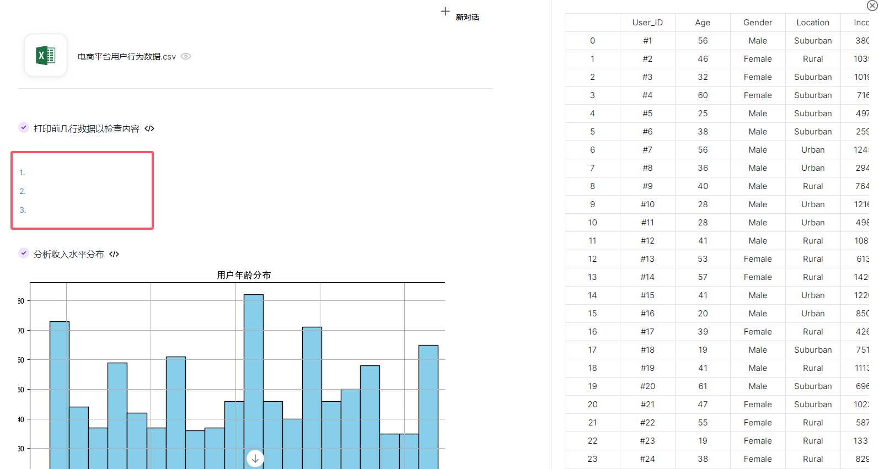Screen dimensions: 879x469
Task: Click Location cell for user #18
Action: click(813, 350)
